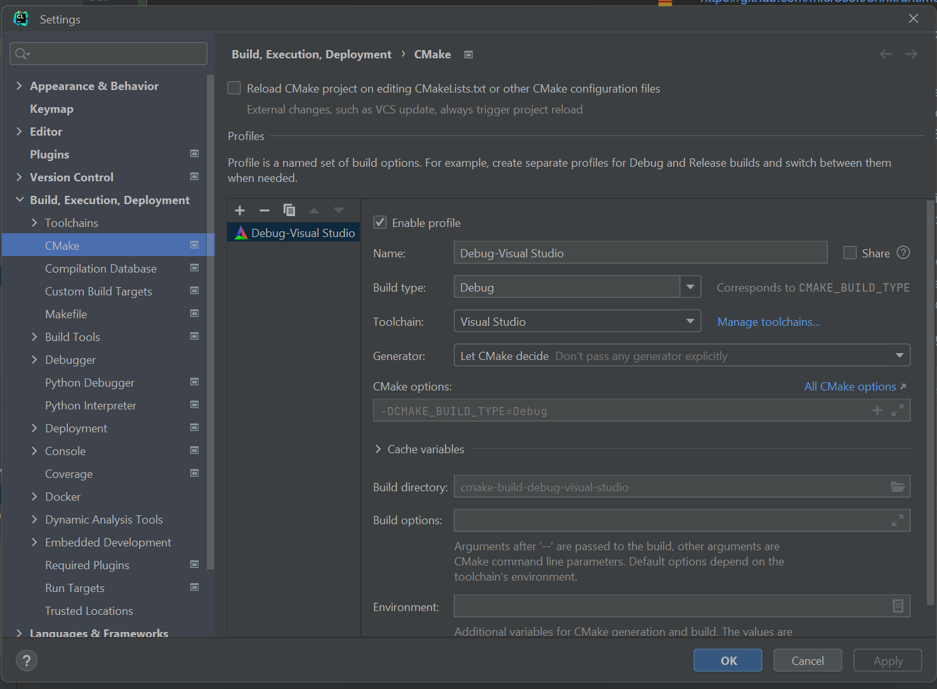The image size is (937, 689).
Task: Click the profile Name input field
Action: (x=641, y=252)
